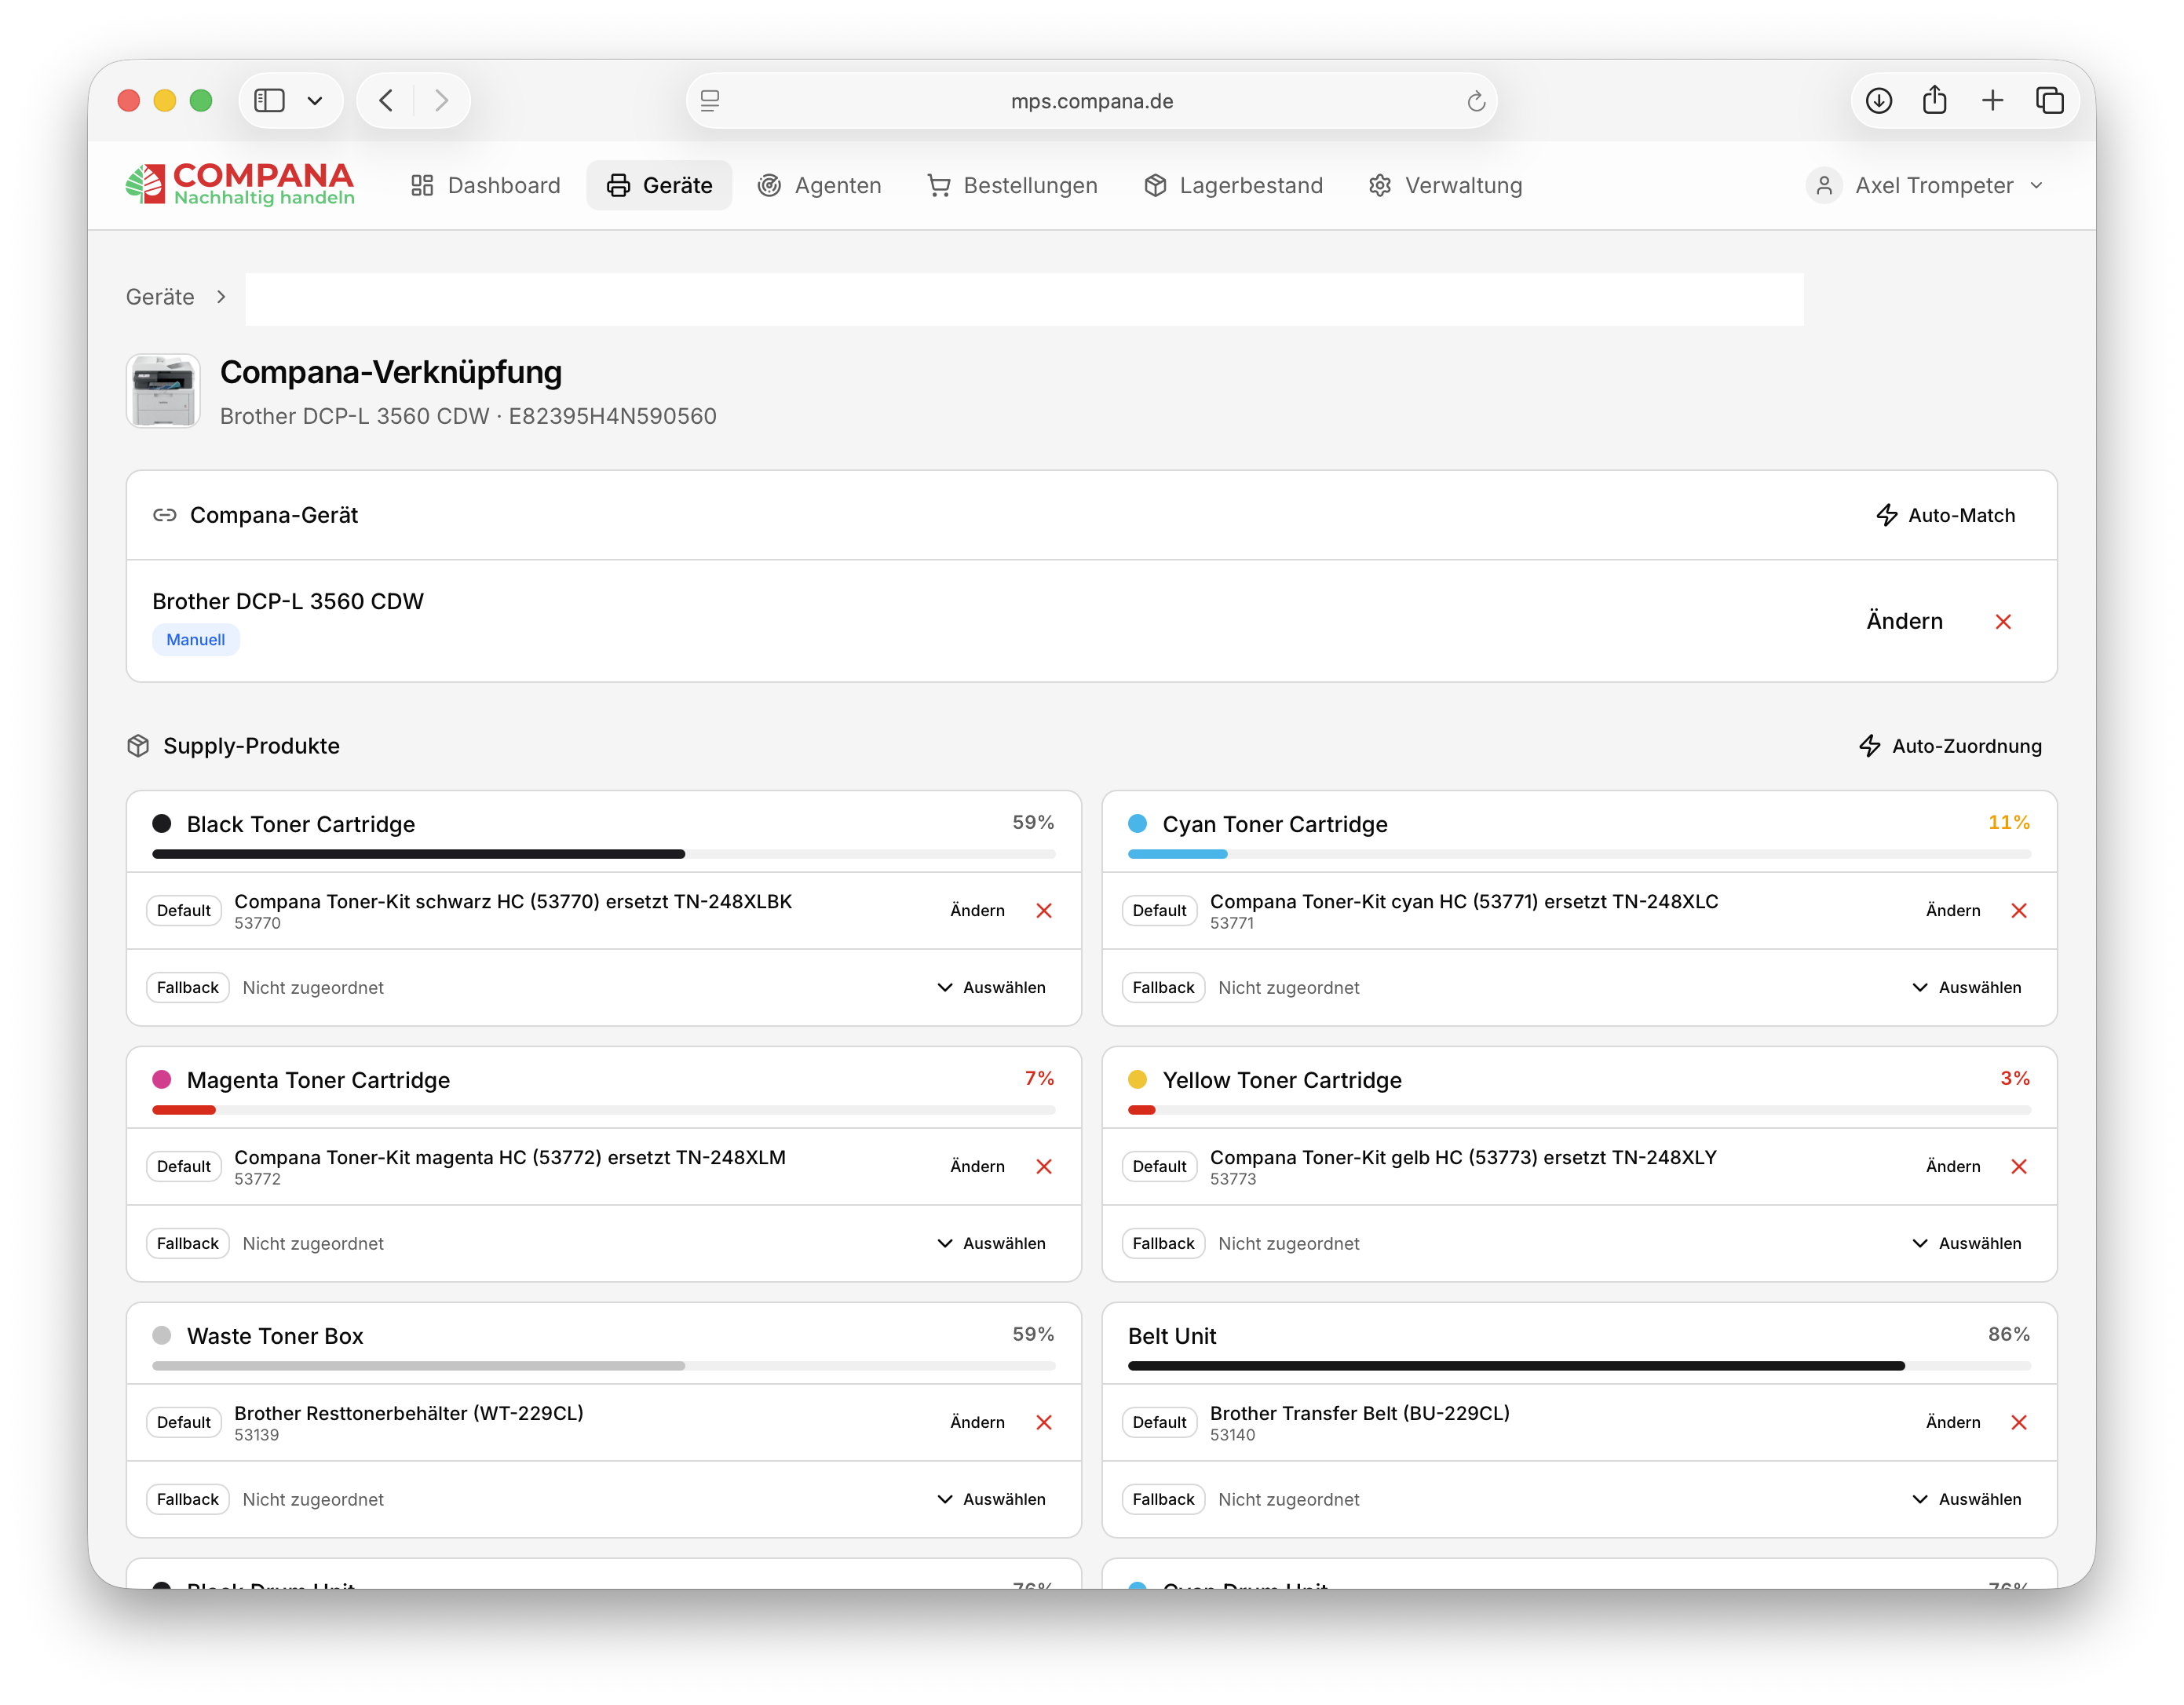Click the Safari share icon

click(x=1935, y=100)
